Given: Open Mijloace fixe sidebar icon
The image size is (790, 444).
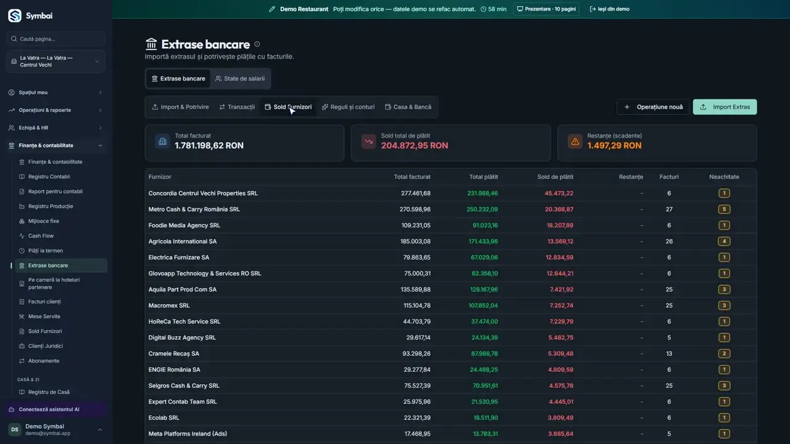Looking at the screenshot, I should pos(22,221).
